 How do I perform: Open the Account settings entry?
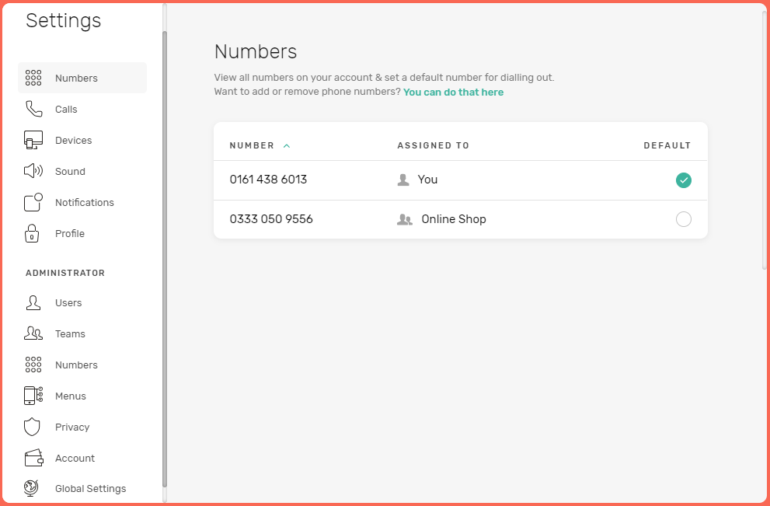pyautogui.click(x=33, y=458)
